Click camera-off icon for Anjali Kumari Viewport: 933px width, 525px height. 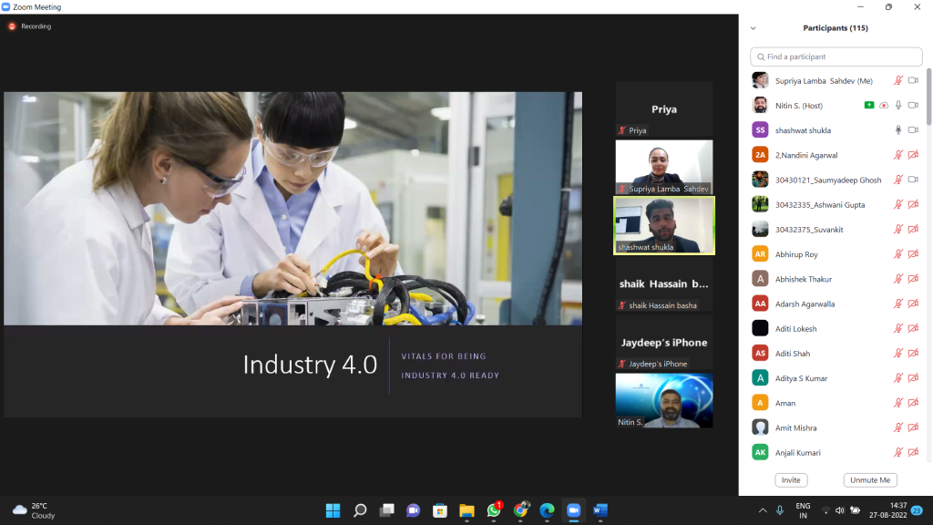(913, 452)
